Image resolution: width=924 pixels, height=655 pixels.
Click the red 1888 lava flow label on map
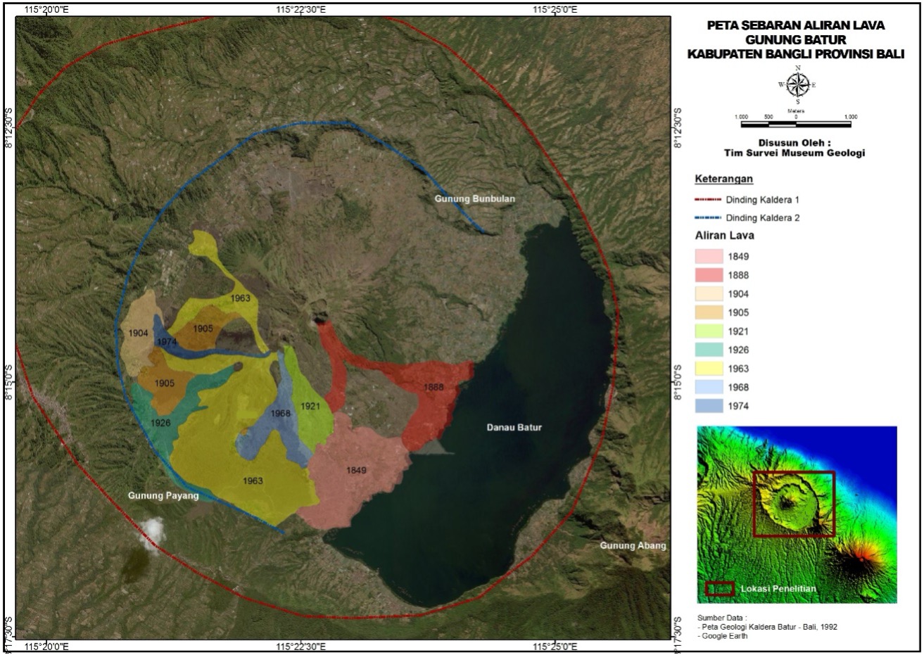tap(433, 388)
